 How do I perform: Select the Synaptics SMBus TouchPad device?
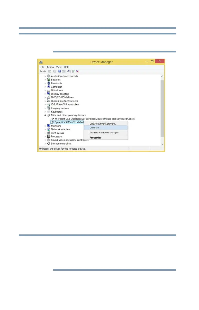tap(69, 122)
